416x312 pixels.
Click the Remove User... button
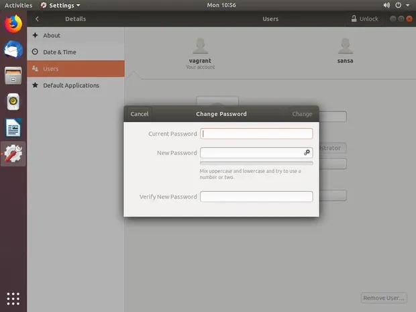pos(384,298)
